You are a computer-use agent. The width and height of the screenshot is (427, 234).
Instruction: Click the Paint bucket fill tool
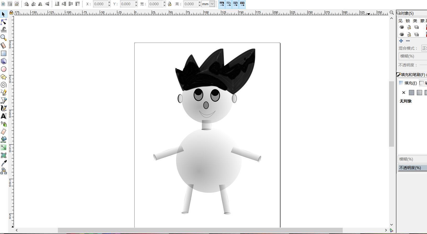[4, 140]
